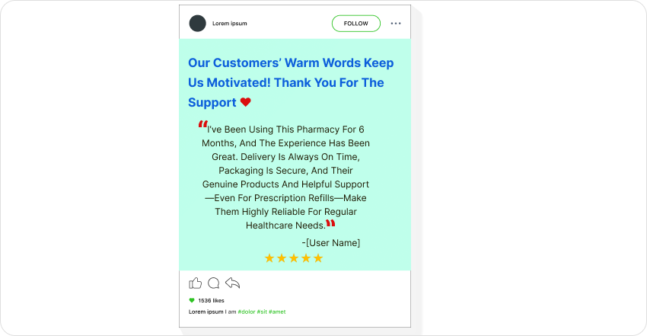Viewport: 647px width, 336px height.
Task: Click the closing red quotation mark
Action: point(330,223)
